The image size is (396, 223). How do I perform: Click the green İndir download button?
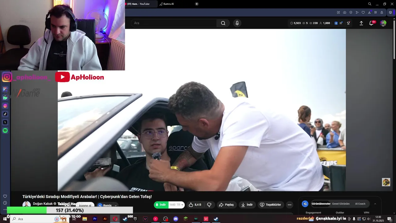(x=161, y=205)
